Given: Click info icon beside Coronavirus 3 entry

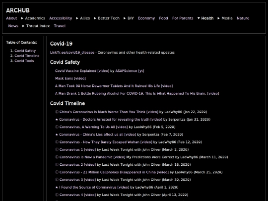Looking at the screenshot, I should [x=57, y=180].
